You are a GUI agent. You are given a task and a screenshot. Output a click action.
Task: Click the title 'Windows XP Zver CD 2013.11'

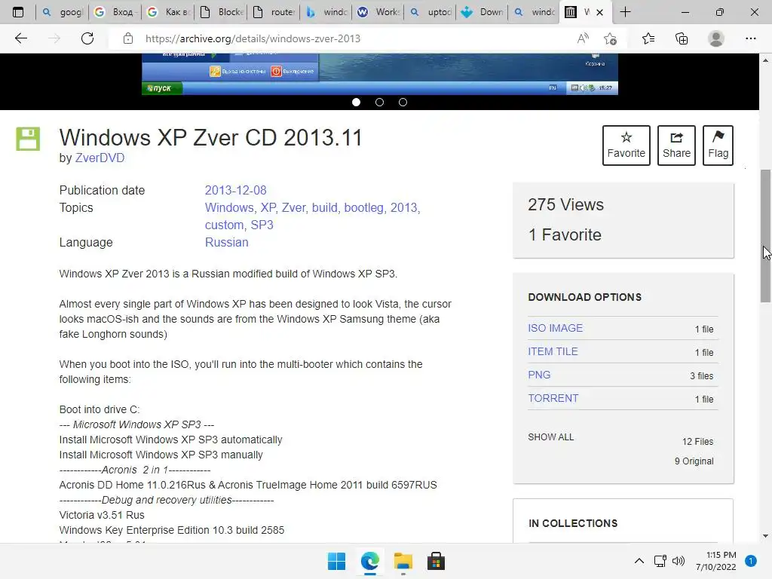click(211, 137)
